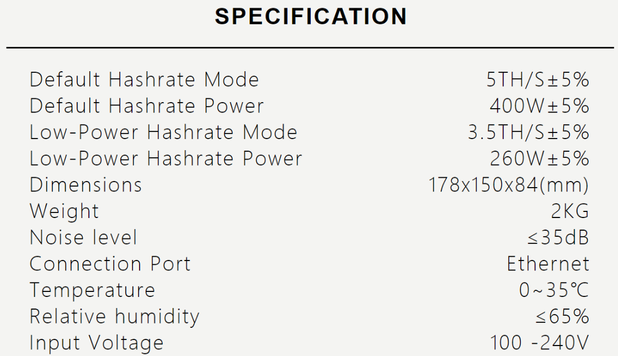Image resolution: width=618 pixels, height=356 pixels.
Task: Select the ≤35dB noise value
Action: click(557, 237)
